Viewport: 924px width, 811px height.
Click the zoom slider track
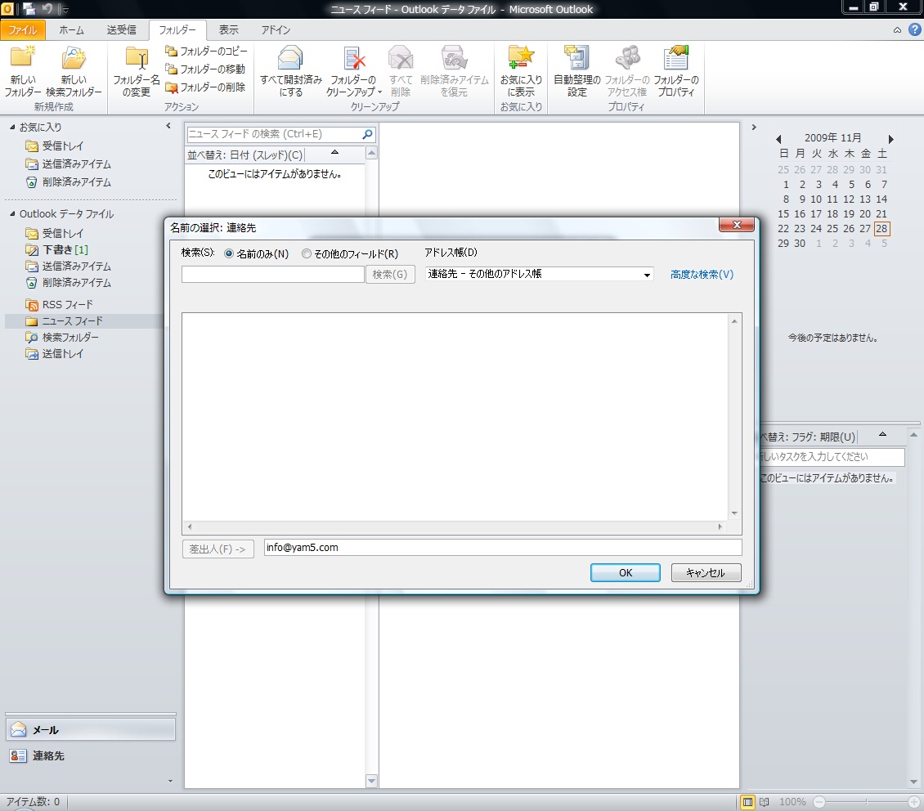pos(867,802)
